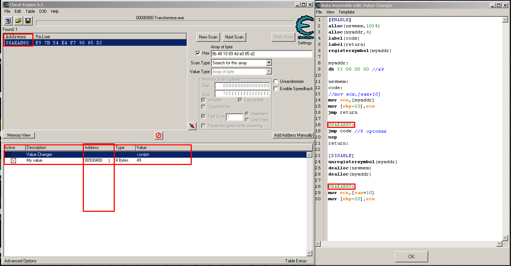
Task: Click the red arrow add-to-list icon
Action: click(192, 126)
